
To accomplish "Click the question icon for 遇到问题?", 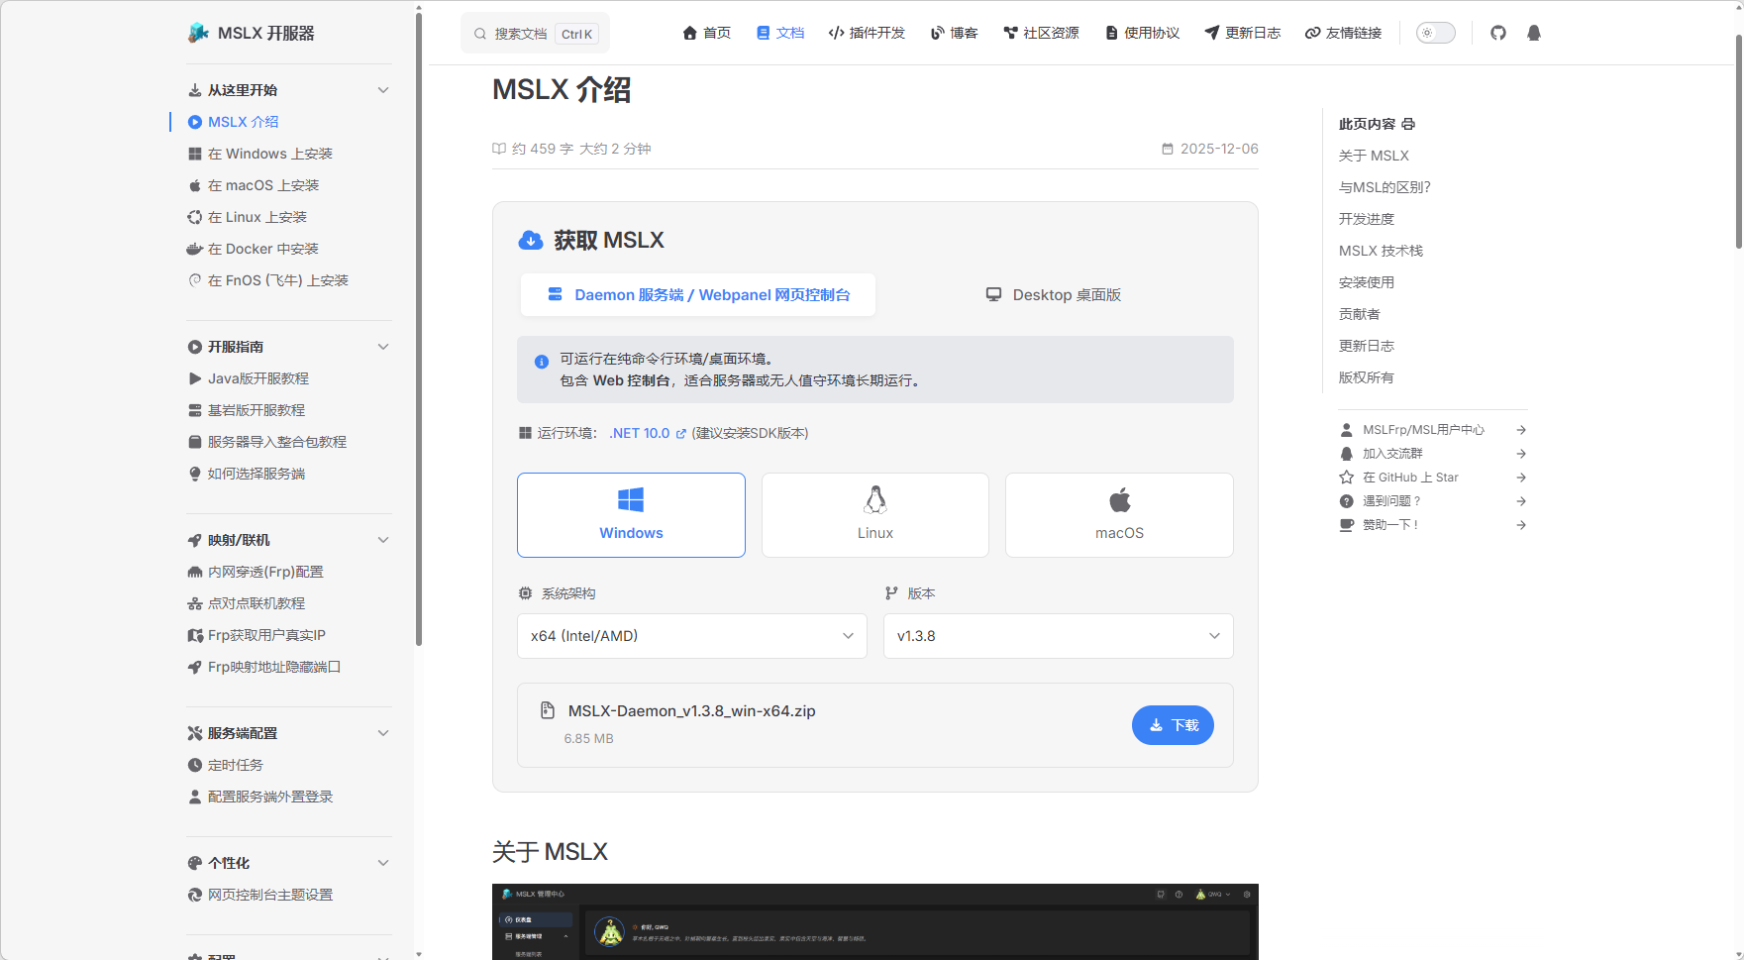I will (x=1347, y=501).
